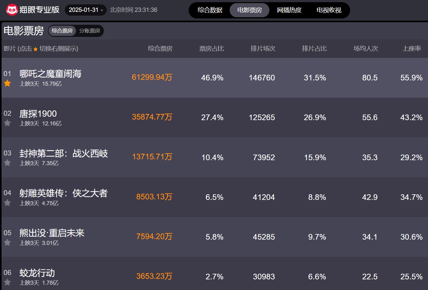Switch to the 综合数据 tab
This screenshot has height=290, width=428.
210,10
